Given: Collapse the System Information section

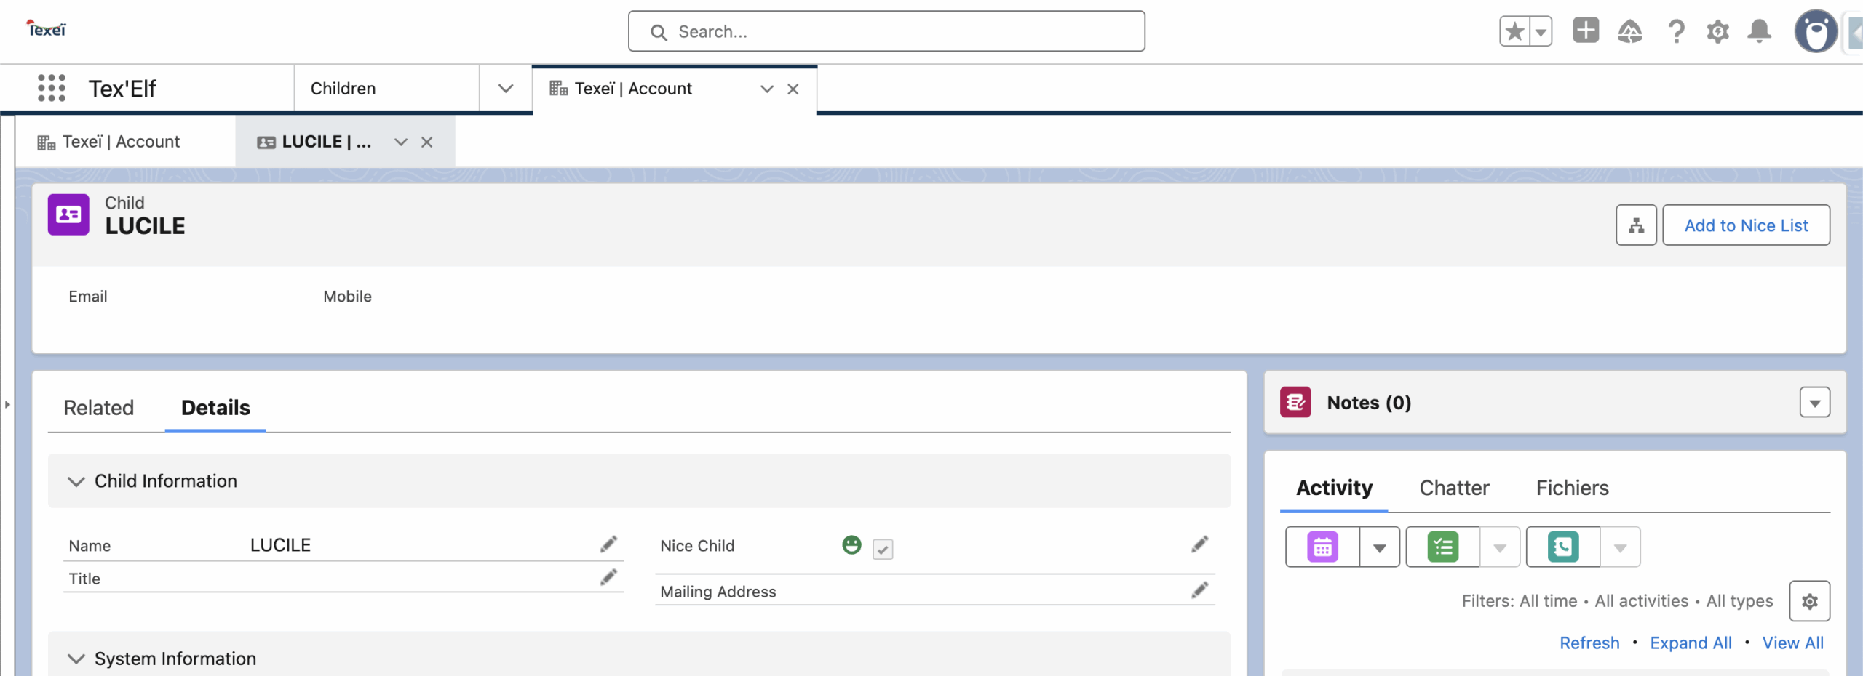Looking at the screenshot, I should click(76, 659).
